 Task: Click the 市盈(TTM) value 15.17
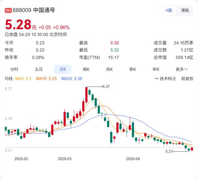pyautogui.click(x=113, y=57)
